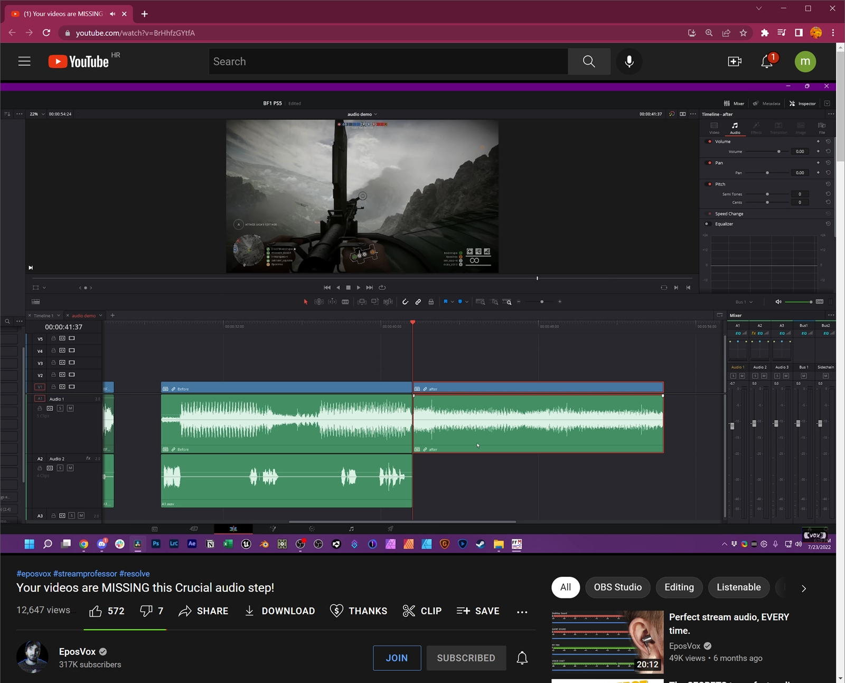Click the YouTube logo to go home
The width and height of the screenshot is (845, 683).
click(79, 62)
